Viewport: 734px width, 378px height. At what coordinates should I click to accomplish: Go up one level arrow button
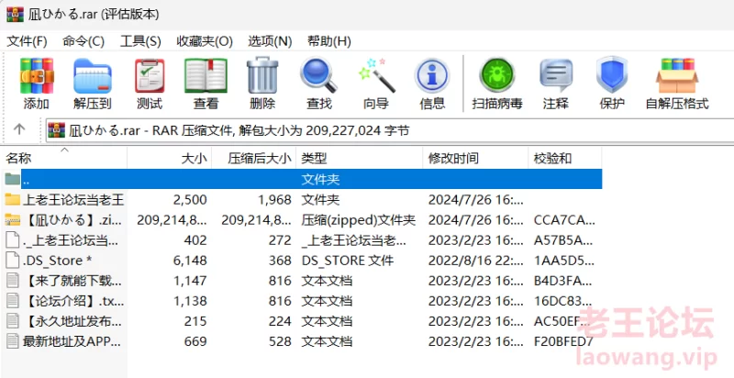[19, 129]
